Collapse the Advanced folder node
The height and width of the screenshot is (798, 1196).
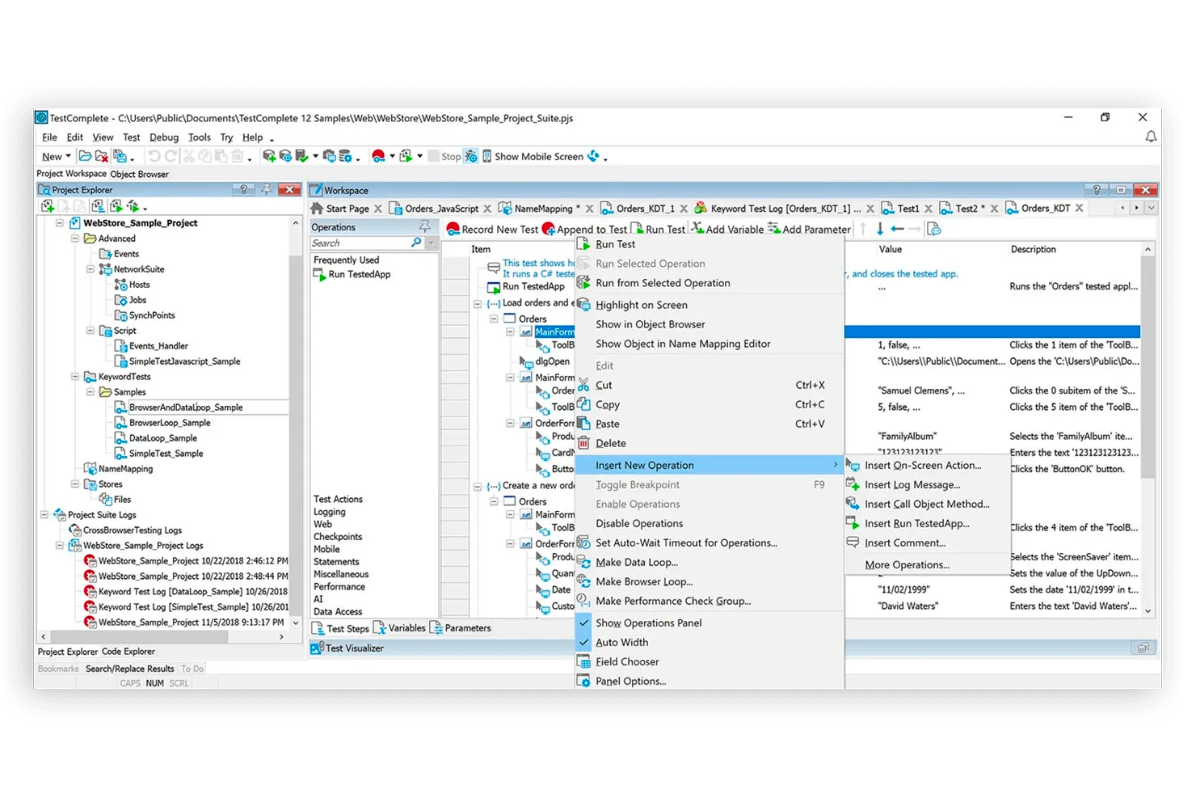click(75, 239)
